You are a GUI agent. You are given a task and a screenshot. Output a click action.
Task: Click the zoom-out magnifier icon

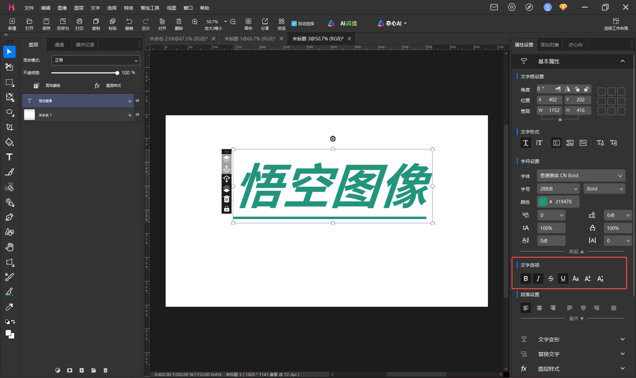[x=233, y=22]
